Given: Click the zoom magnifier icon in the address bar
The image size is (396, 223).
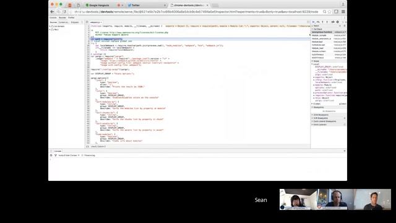Looking at the screenshot, I should coord(324,12).
